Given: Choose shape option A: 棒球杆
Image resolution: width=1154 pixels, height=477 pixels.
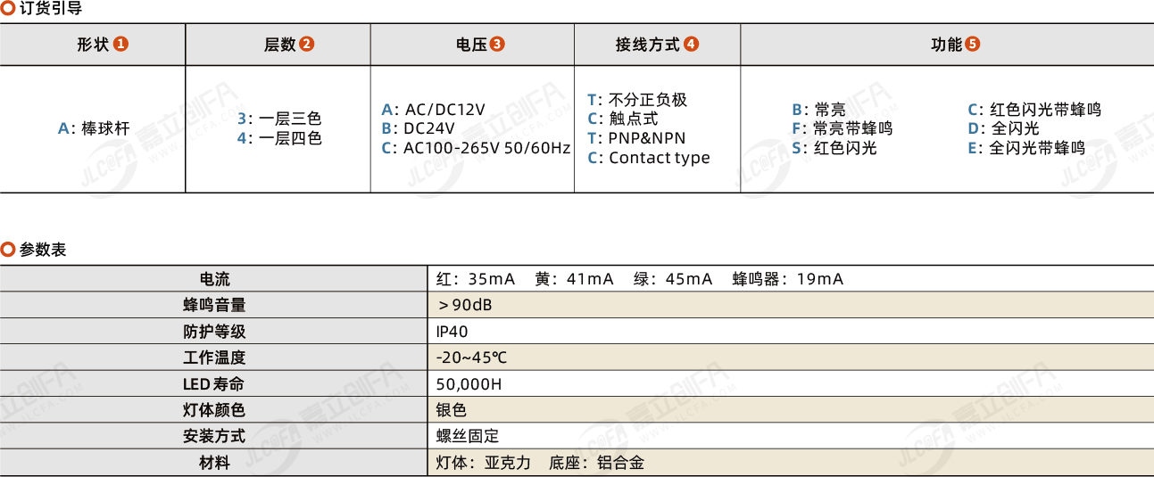Looking at the screenshot, I should point(94,128).
